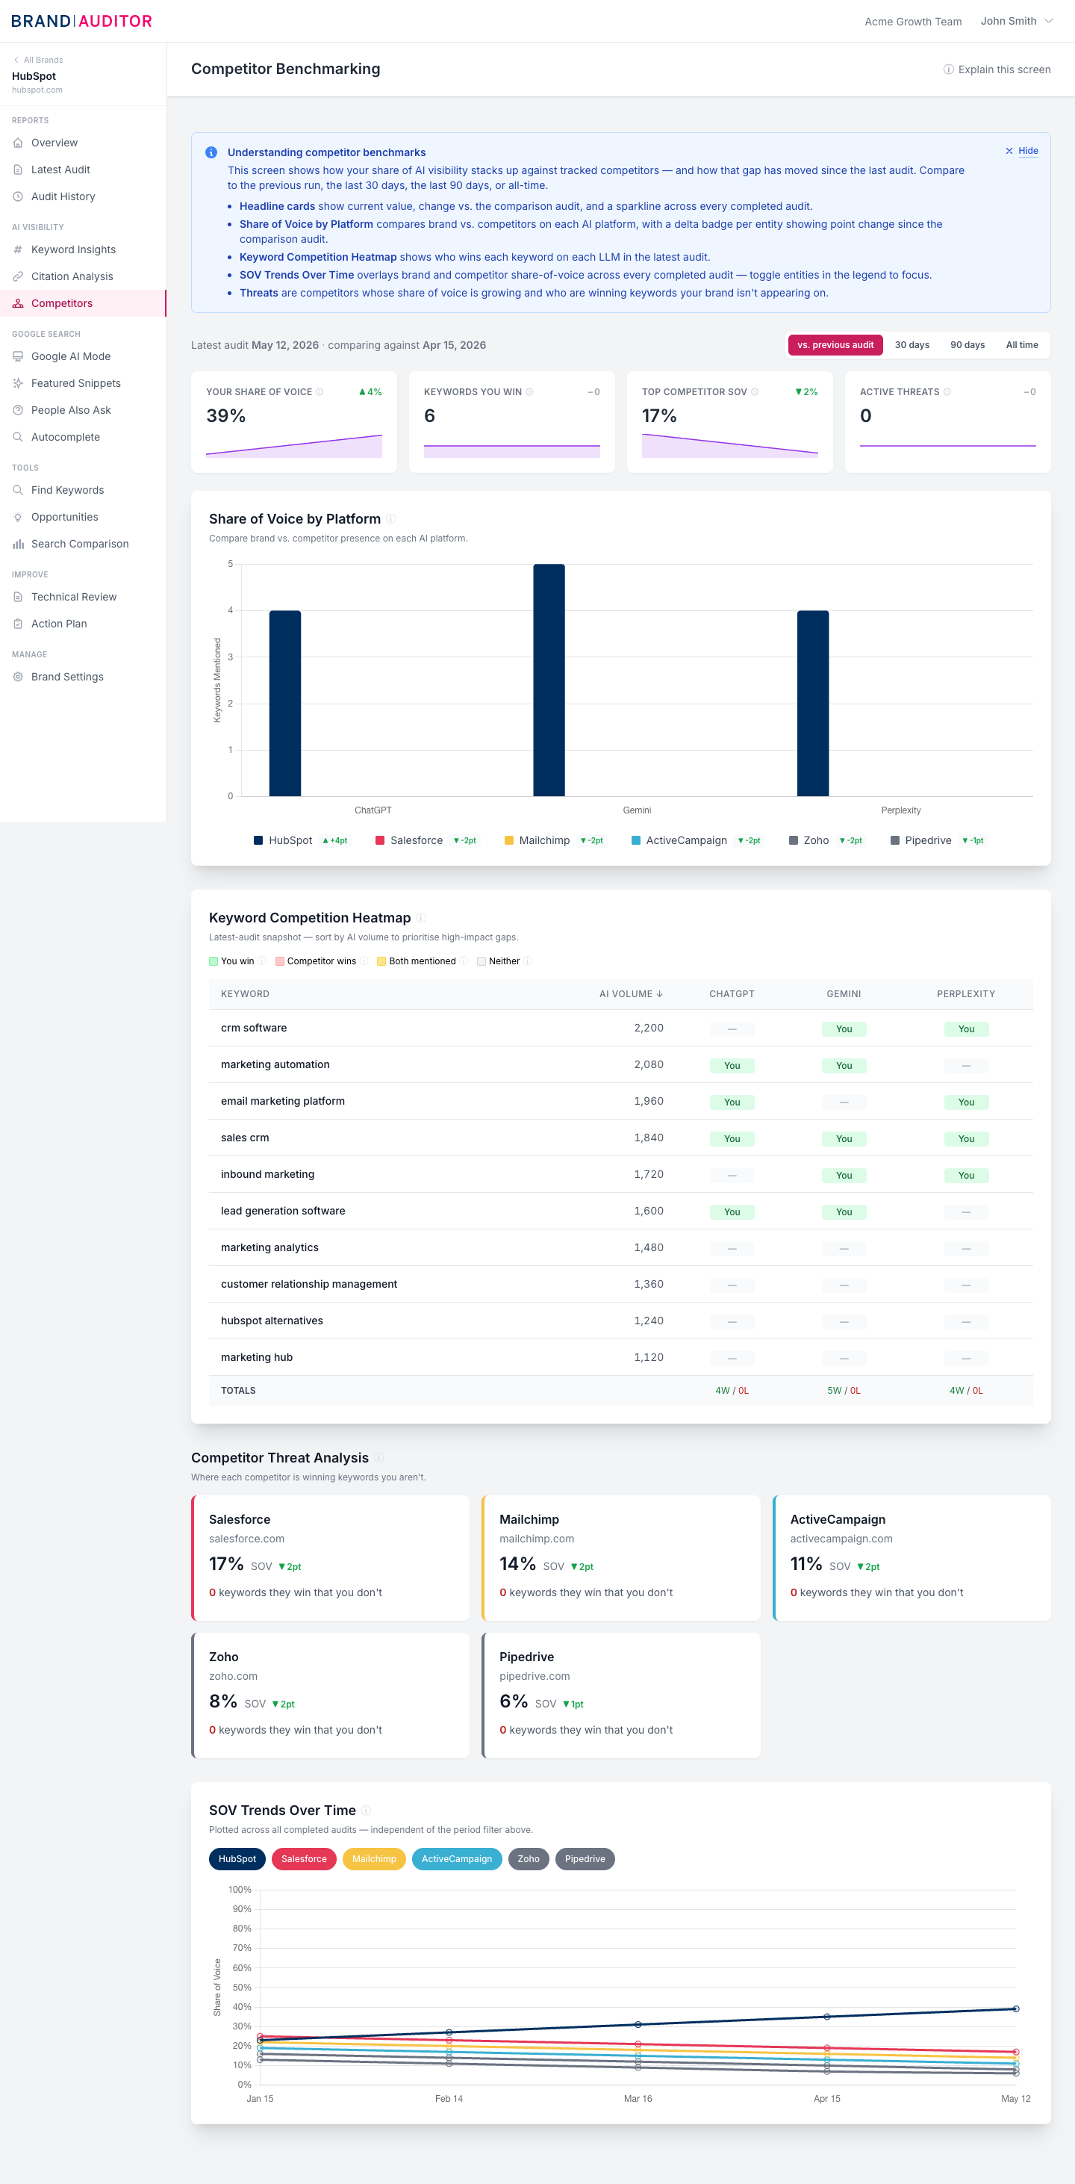This screenshot has height=2184, width=1075.
Task: Select the 90 days period
Action: pos(967,345)
